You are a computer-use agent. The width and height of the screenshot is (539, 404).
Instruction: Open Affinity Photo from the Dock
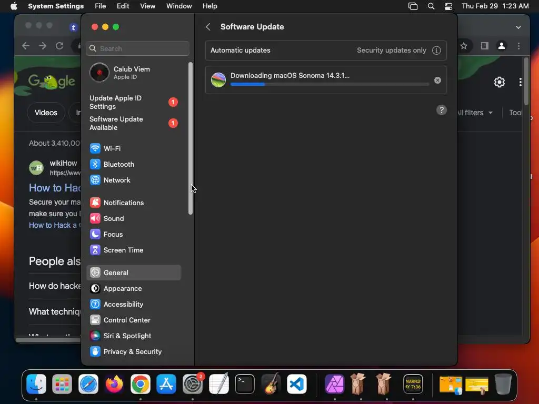[334, 384]
